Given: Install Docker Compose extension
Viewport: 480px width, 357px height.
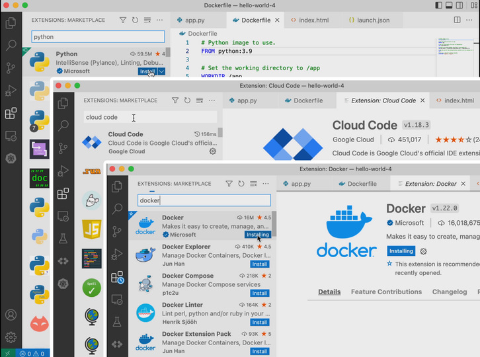Looking at the screenshot, I should coord(260,293).
